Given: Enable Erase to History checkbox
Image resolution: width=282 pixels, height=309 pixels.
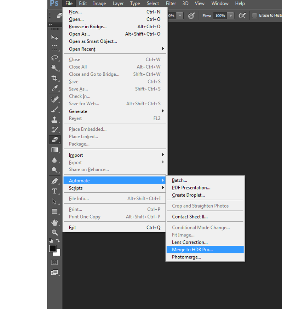Looking at the screenshot, I should click(x=255, y=15).
